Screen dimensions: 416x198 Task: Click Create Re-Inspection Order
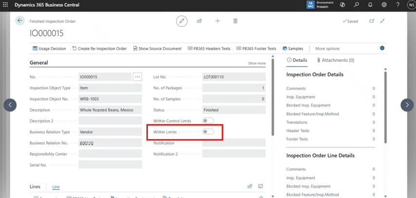(99, 49)
